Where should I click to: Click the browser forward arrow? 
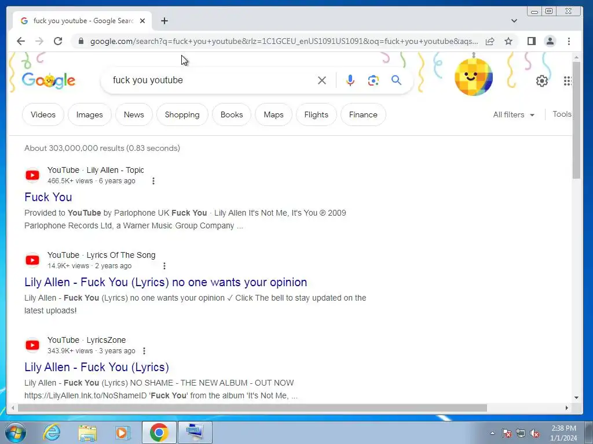coord(39,41)
